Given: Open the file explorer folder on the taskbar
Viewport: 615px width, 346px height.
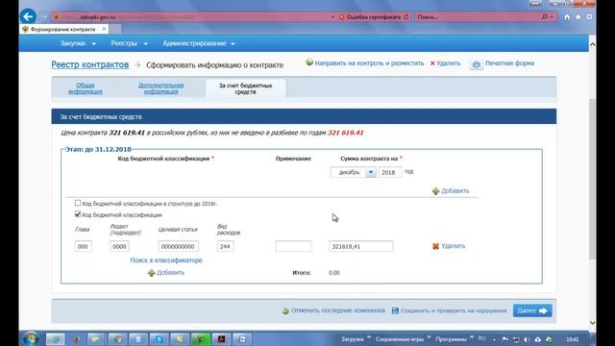Looking at the screenshot, I should pyautogui.click(x=96, y=339).
